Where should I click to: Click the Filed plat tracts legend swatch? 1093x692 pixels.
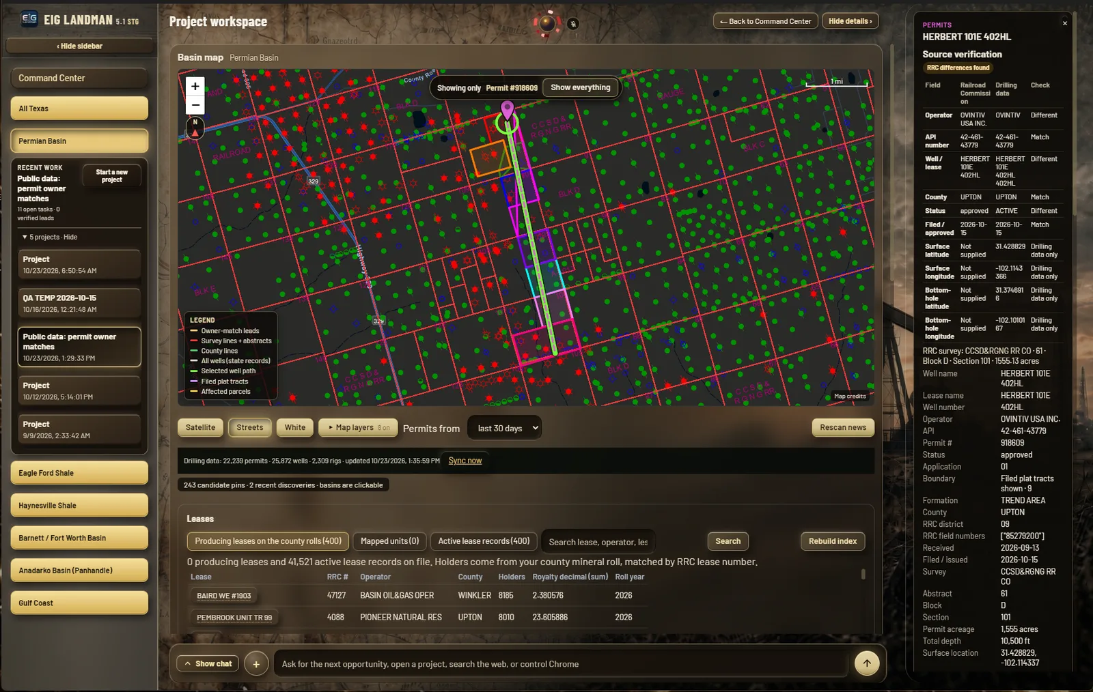(194, 381)
